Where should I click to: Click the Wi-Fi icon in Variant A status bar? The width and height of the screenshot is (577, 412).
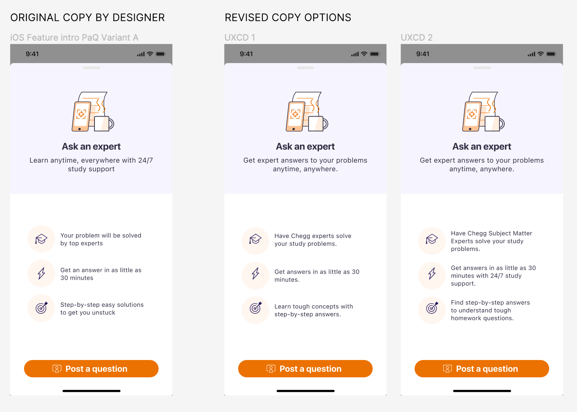[x=150, y=54]
